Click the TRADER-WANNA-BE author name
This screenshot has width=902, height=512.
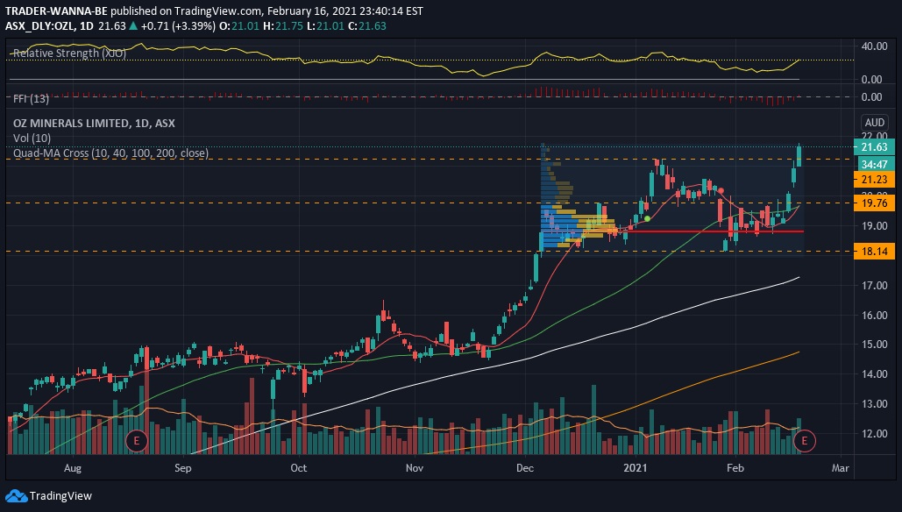coord(56,11)
